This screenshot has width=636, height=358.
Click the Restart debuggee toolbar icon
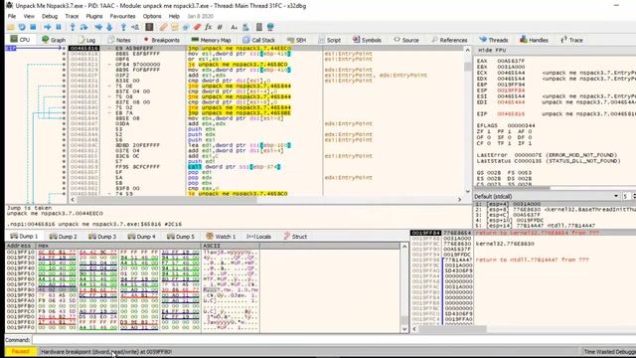22,27
